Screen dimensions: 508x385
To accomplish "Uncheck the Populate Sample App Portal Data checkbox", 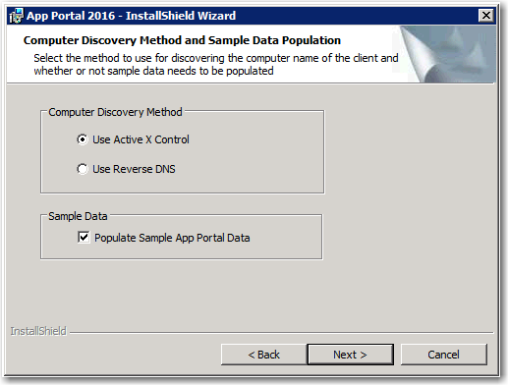I will tap(84, 237).
